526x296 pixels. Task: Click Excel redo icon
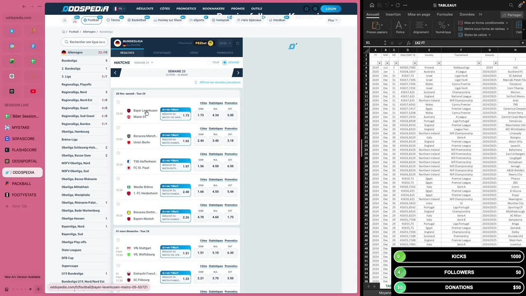[x=397, y=5]
